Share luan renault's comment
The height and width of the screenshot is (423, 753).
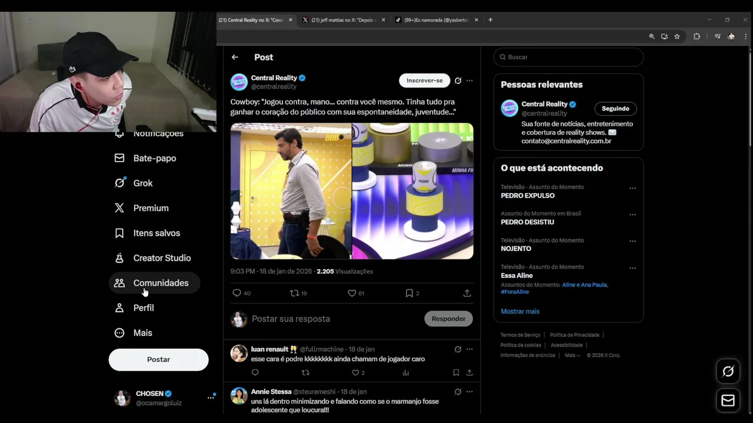[469, 372]
